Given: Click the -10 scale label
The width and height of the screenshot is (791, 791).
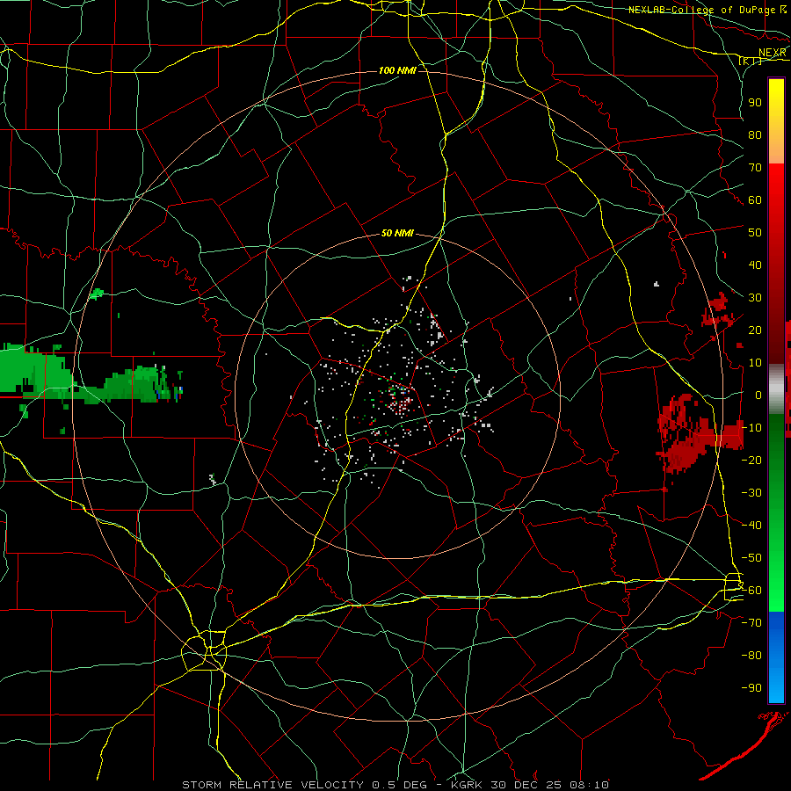Looking at the screenshot, I should (752, 428).
